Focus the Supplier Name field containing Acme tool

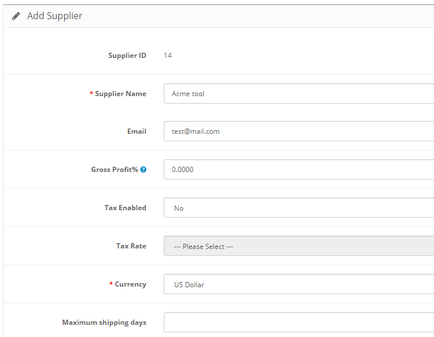pyautogui.click(x=299, y=94)
